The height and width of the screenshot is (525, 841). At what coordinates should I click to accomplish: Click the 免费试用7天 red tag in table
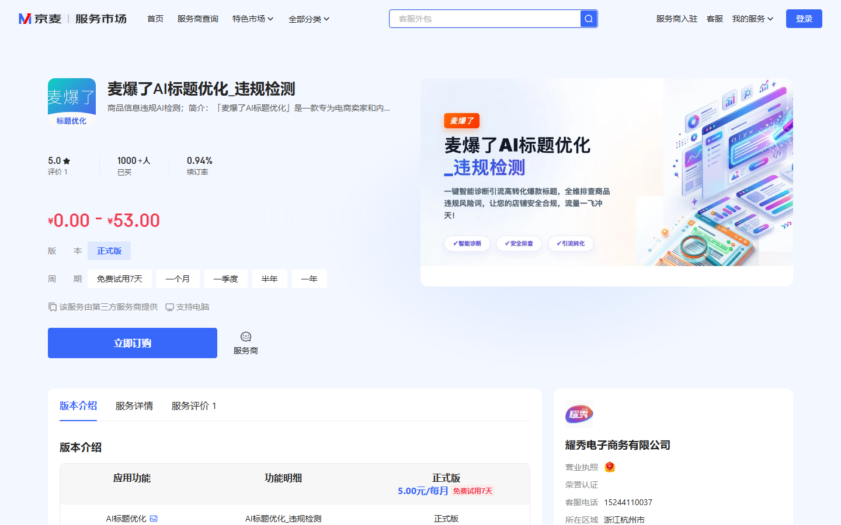click(472, 491)
